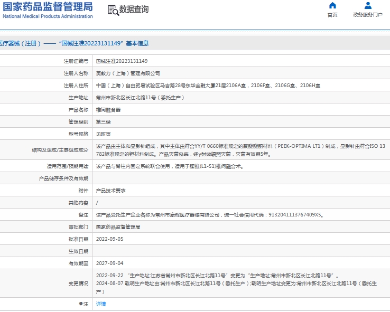Click the 附件 row label
The height and width of the screenshot is (312, 390).
pos(83,191)
